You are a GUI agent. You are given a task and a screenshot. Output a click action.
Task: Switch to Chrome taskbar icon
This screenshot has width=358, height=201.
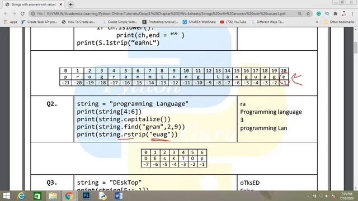tap(69, 196)
